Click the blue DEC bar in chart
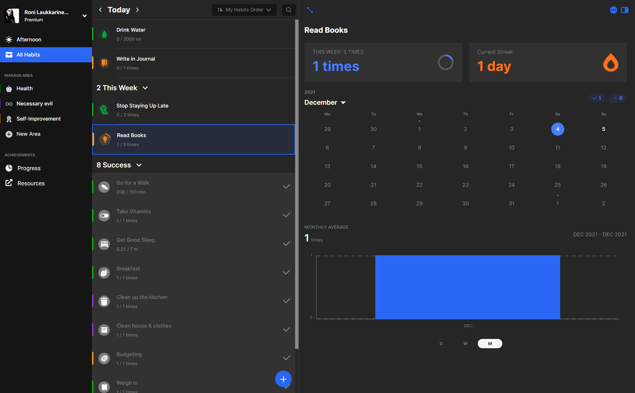The image size is (635, 393). tap(467, 287)
